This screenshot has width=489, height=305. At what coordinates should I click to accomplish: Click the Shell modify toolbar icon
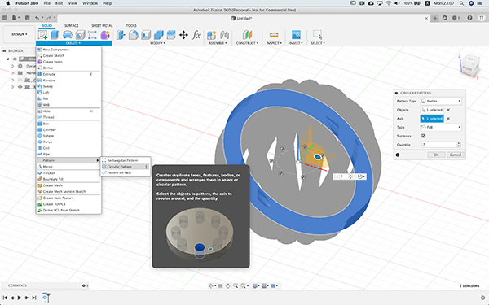[146, 34]
